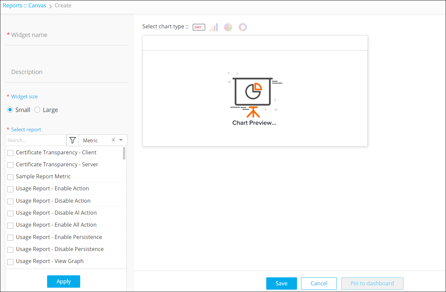Image resolution: width=446 pixels, height=292 pixels.
Task: Tick Usage Report - Disable Action checkbox
Action: coord(10,201)
